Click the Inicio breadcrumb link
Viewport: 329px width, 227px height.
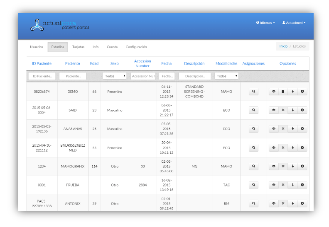click(283, 46)
